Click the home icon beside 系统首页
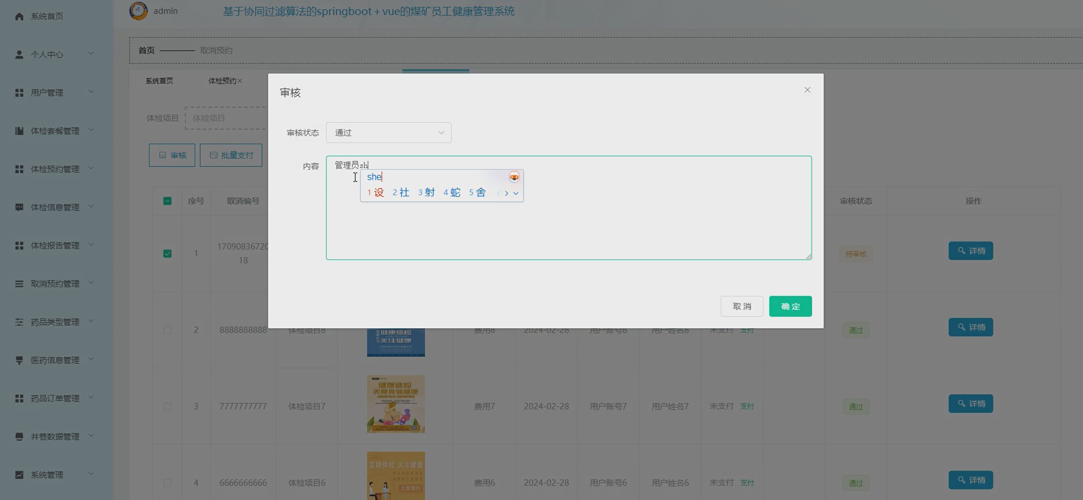Image resolution: width=1083 pixels, height=500 pixels. pos(19,17)
